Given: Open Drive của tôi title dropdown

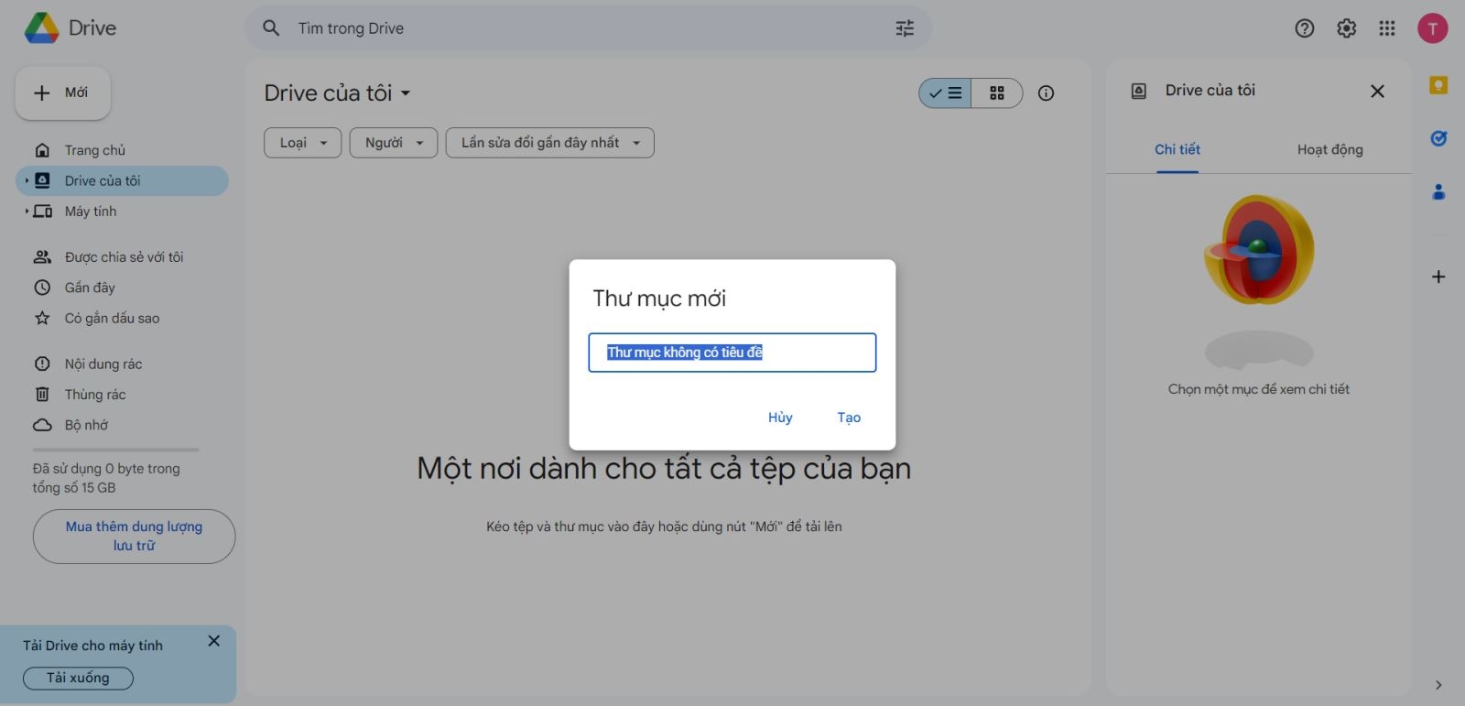Looking at the screenshot, I should tap(337, 93).
